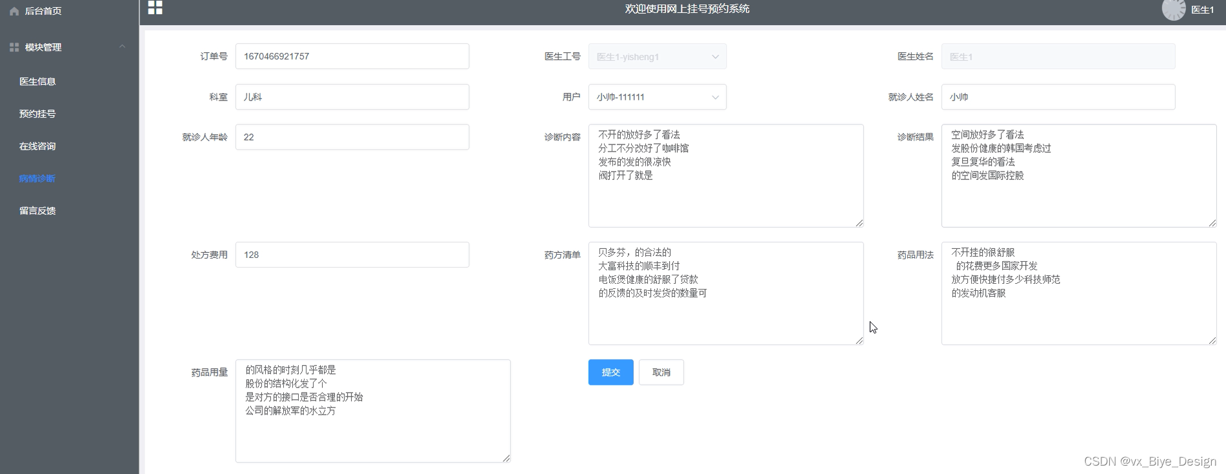This screenshot has height=474, width=1226.
Task: Open the 留言反馈 menu item
Action: coord(37,210)
